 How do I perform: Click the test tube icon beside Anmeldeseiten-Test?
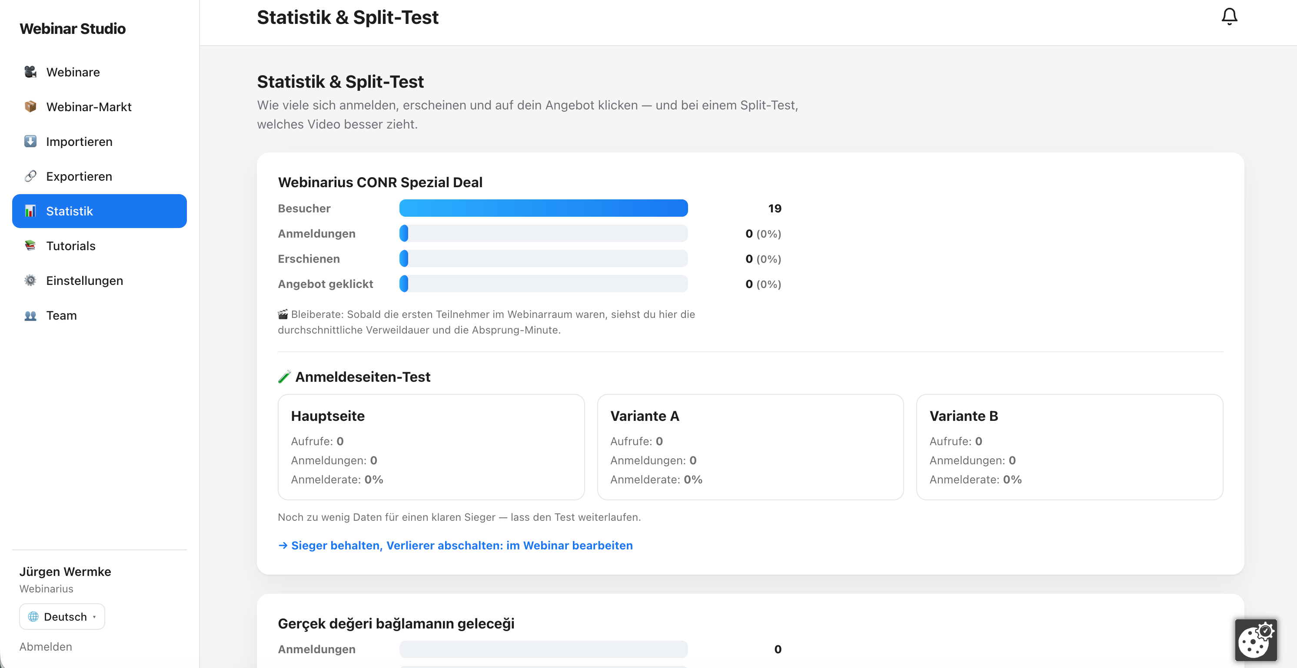pos(284,377)
